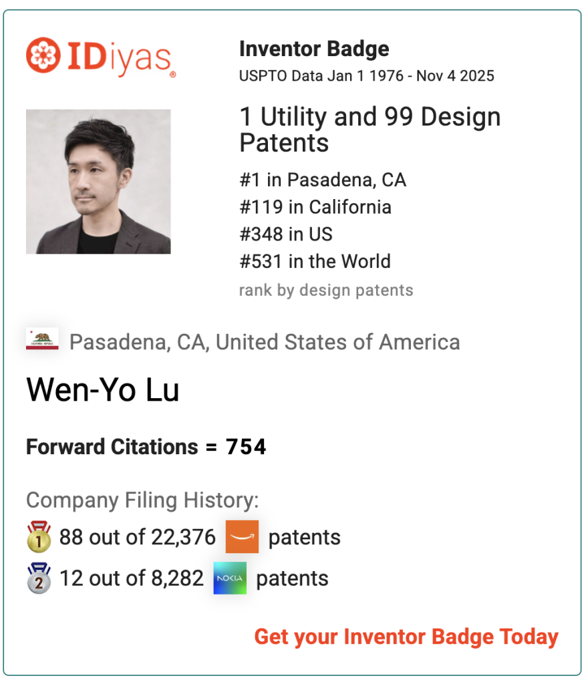The width and height of the screenshot is (588, 684).
Task: Click the #348 in US ranking
Action: 286,234
